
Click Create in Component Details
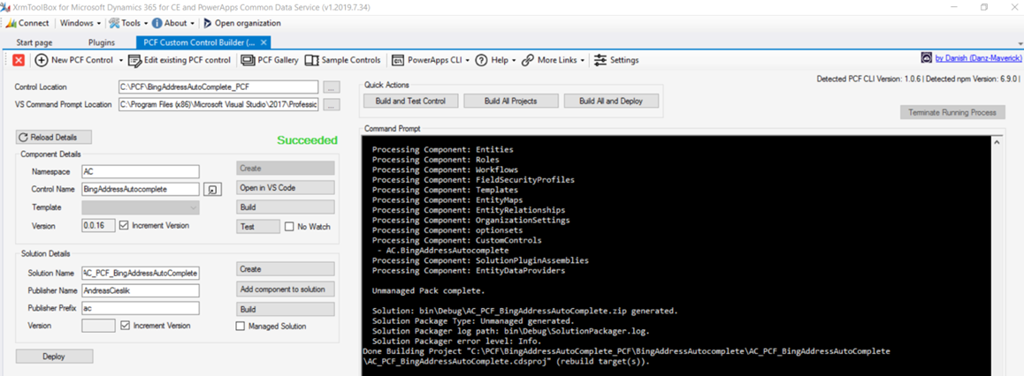click(x=286, y=168)
